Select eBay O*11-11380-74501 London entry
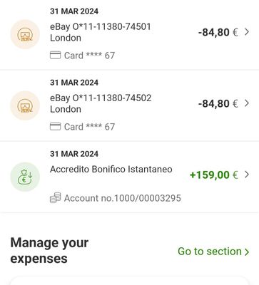 point(129,34)
